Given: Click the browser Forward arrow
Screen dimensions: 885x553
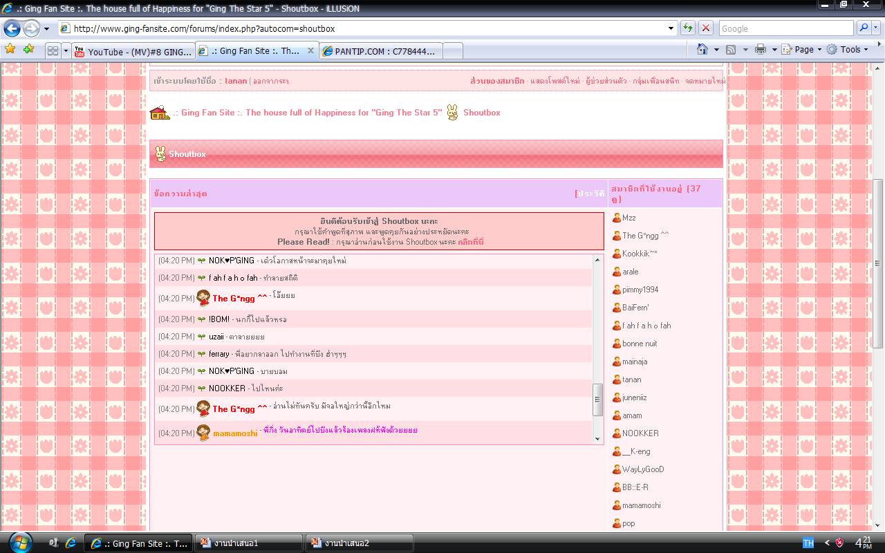Looking at the screenshot, I should coord(31,28).
